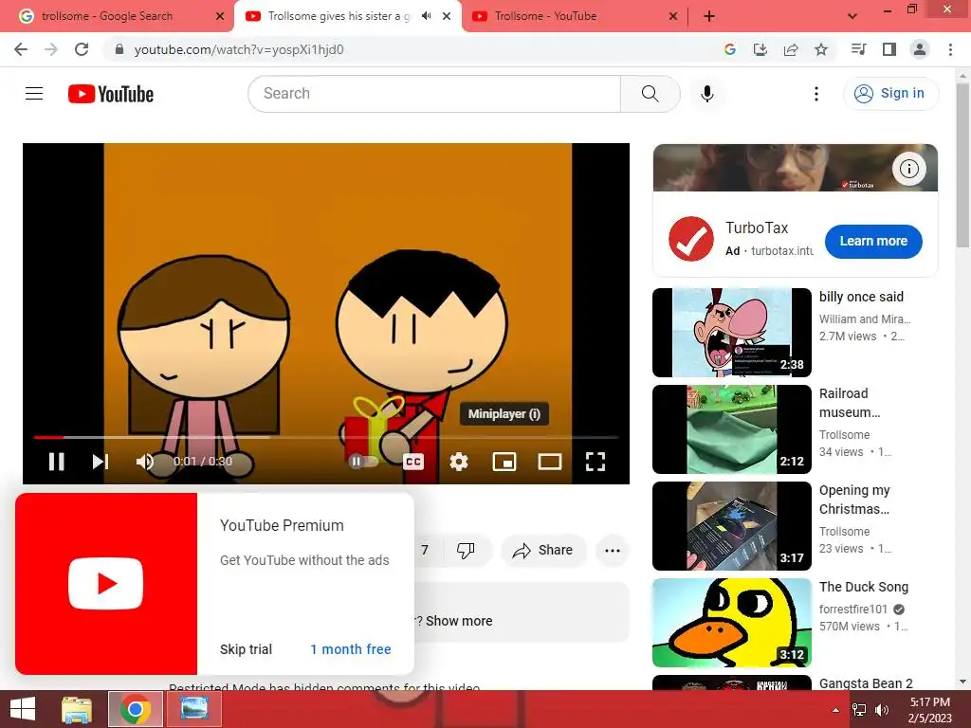The image size is (971, 728).
Task: Click the TurboTax ad info icon
Action: click(908, 169)
